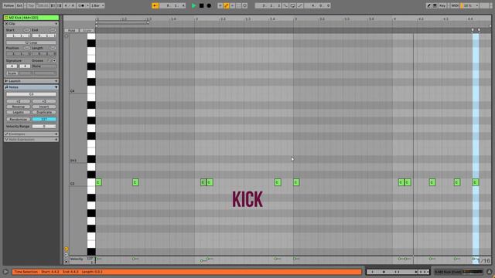Click the 4 / 4 time signature field
Screen dimensions: 495x278
point(69,5)
